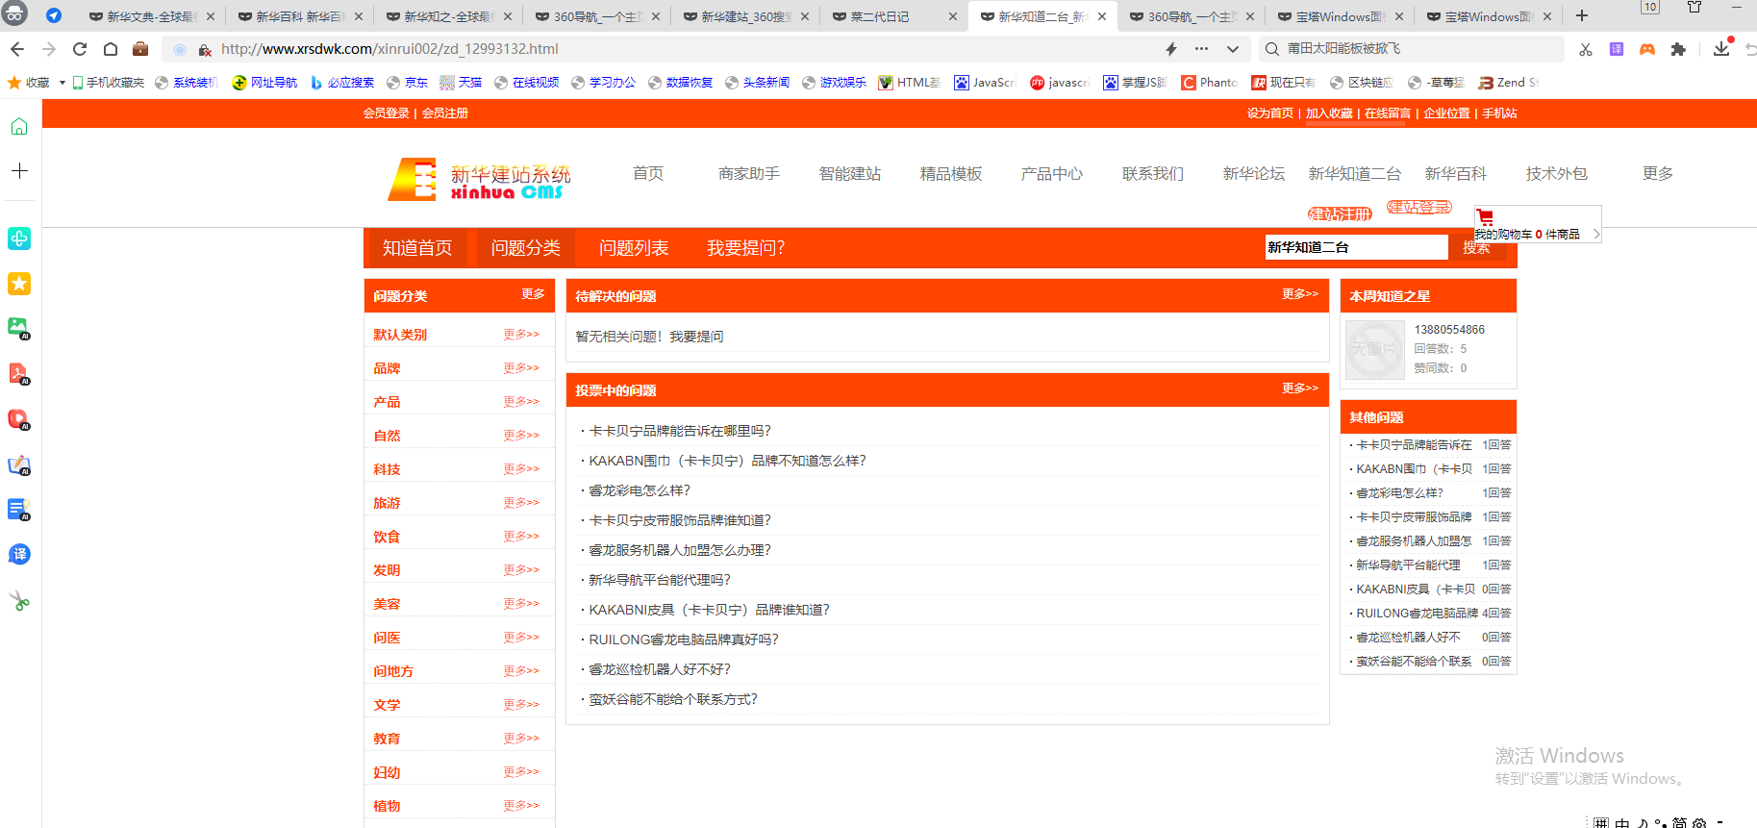
Task: Open the 新华论坛 main menu item
Action: (1253, 174)
